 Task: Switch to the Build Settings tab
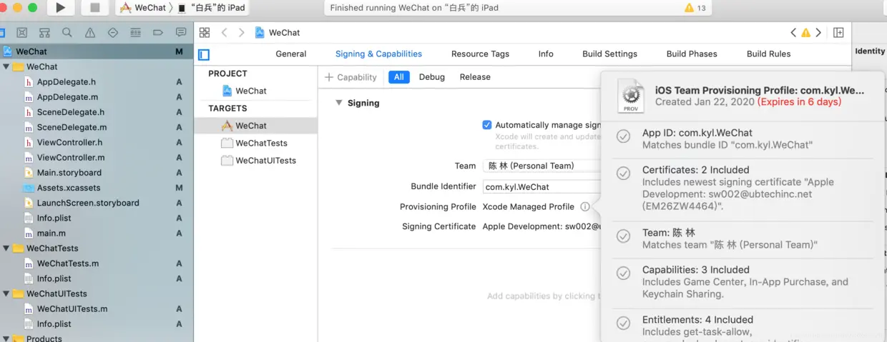[609, 54]
